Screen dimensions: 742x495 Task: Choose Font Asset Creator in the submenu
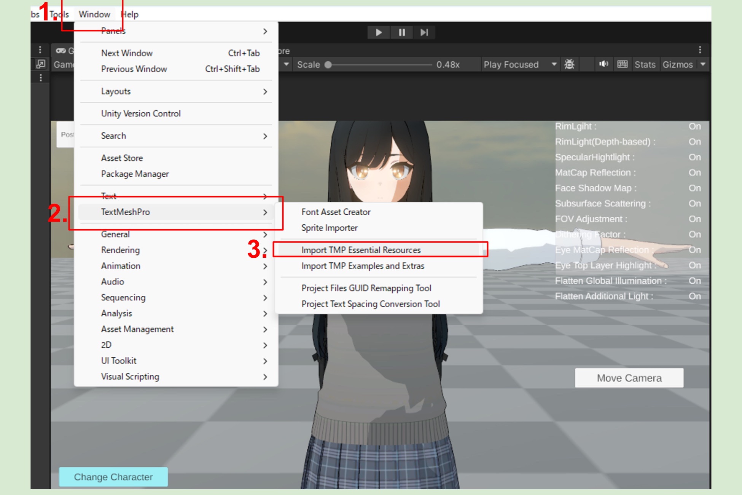[336, 212]
